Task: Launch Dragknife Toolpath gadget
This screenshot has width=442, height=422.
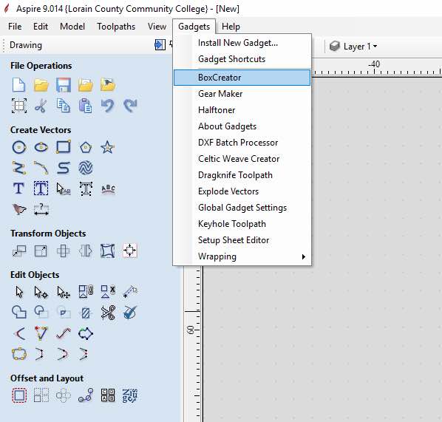Action: pyautogui.click(x=242, y=175)
